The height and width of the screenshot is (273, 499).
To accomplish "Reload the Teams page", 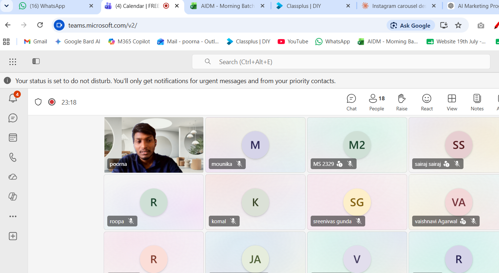I will pyautogui.click(x=40, y=25).
